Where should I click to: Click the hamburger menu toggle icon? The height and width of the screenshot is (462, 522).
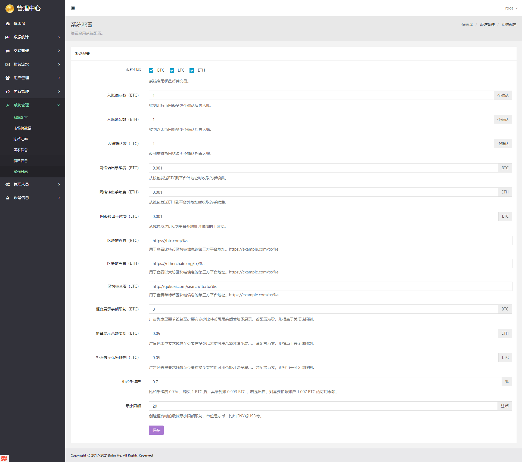[73, 8]
